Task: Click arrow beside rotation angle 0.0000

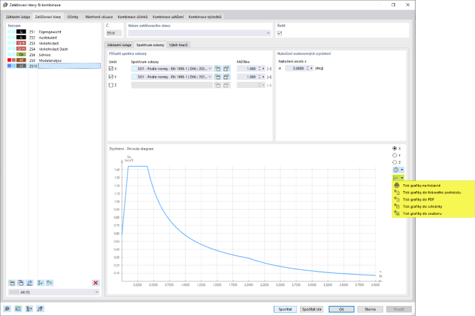Action: (311, 69)
